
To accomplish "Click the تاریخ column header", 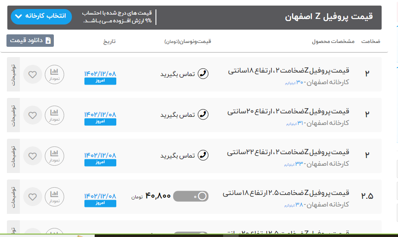I will coord(109,42).
